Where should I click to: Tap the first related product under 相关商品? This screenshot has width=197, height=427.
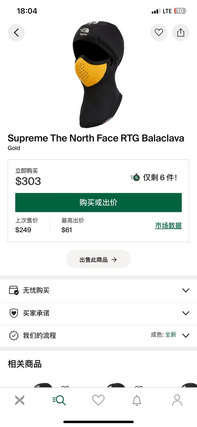coord(43,387)
